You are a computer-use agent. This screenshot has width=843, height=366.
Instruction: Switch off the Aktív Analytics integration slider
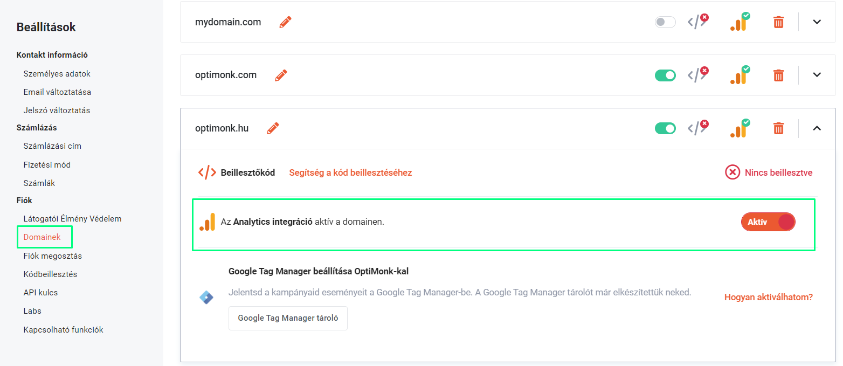(768, 222)
